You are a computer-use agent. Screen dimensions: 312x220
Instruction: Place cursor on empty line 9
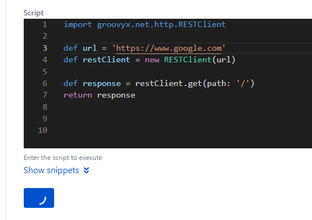click(x=187, y=119)
